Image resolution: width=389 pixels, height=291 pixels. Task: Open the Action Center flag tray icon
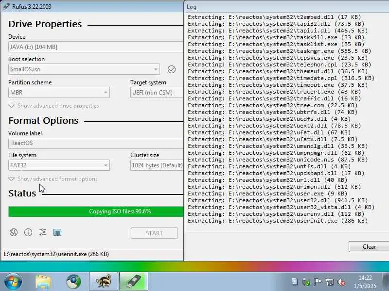[318, 282]
